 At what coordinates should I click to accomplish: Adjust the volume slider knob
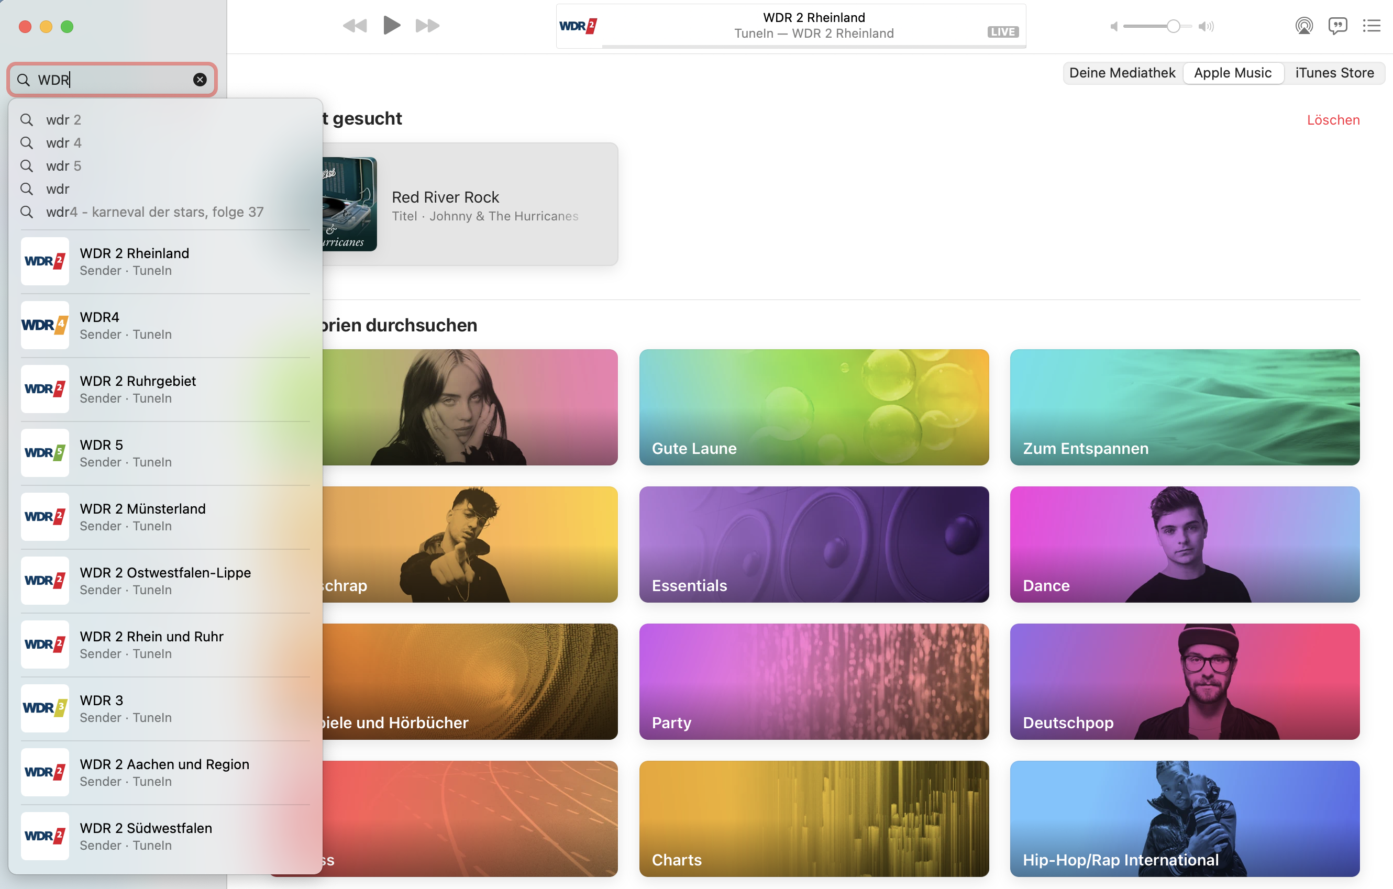1173,26
